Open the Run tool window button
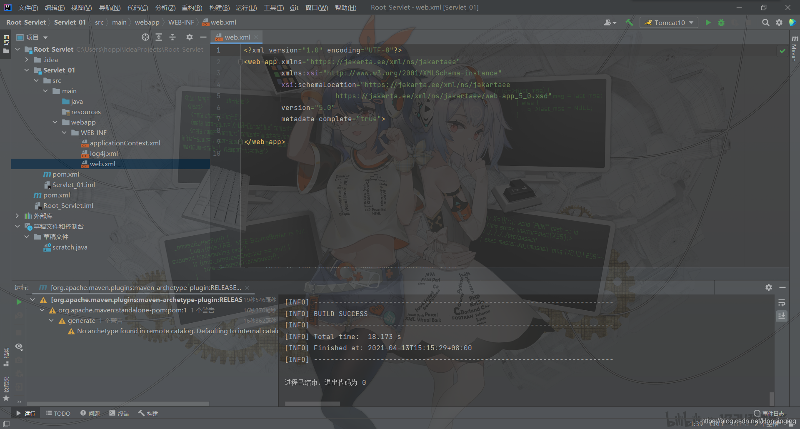Viewport: 800px width, 429px height. [x=26, y=413]
